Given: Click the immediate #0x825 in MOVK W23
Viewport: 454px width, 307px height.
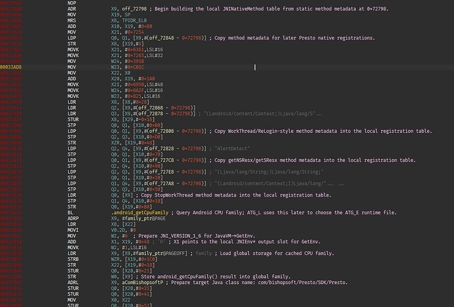Looking at the screenshot, I should pyautogui.click(x=134, y=96).
